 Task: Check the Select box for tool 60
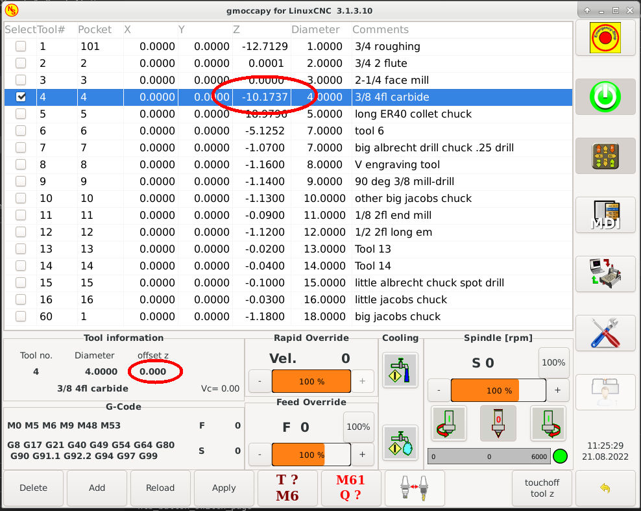click(x=21, y=316)
